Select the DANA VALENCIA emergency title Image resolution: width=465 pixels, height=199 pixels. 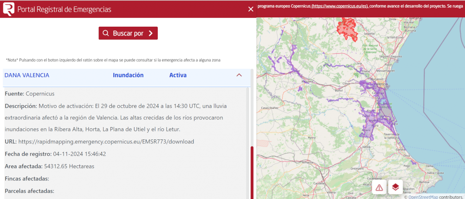point(27,75)
